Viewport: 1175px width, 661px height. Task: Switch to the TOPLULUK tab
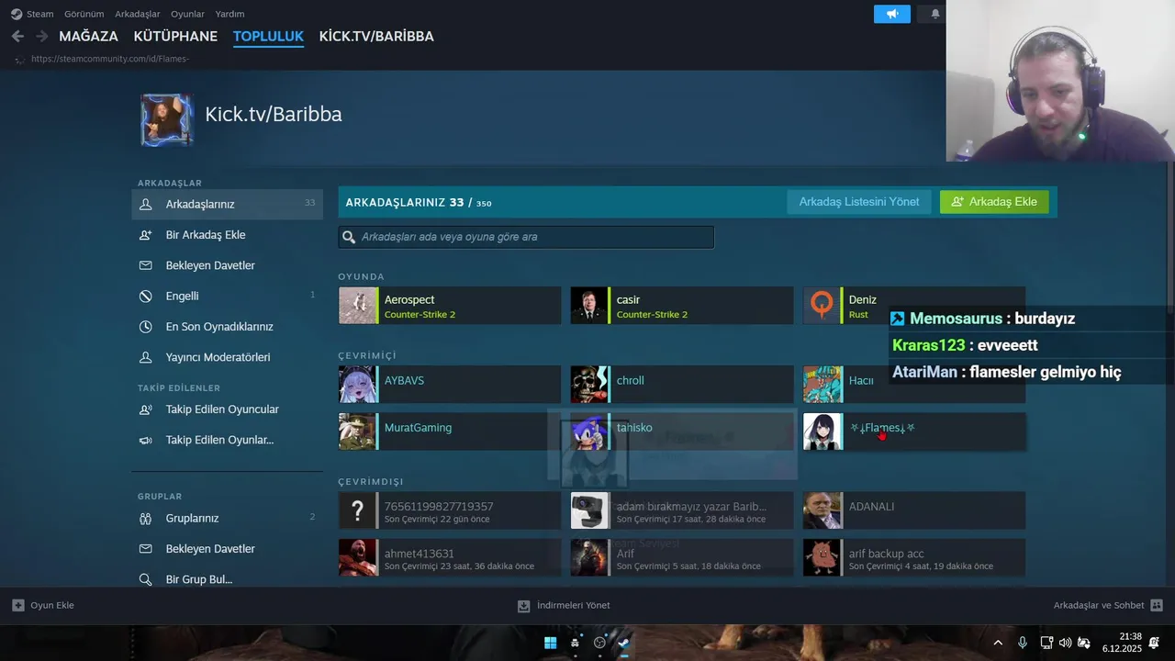268,37
